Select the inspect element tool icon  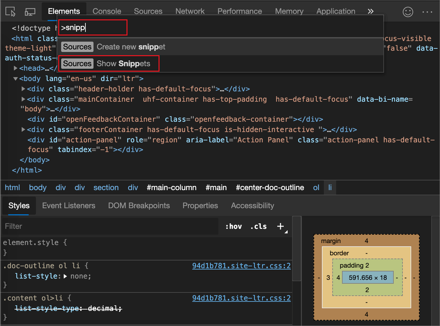pyautogui.click(x=10, y=12)
